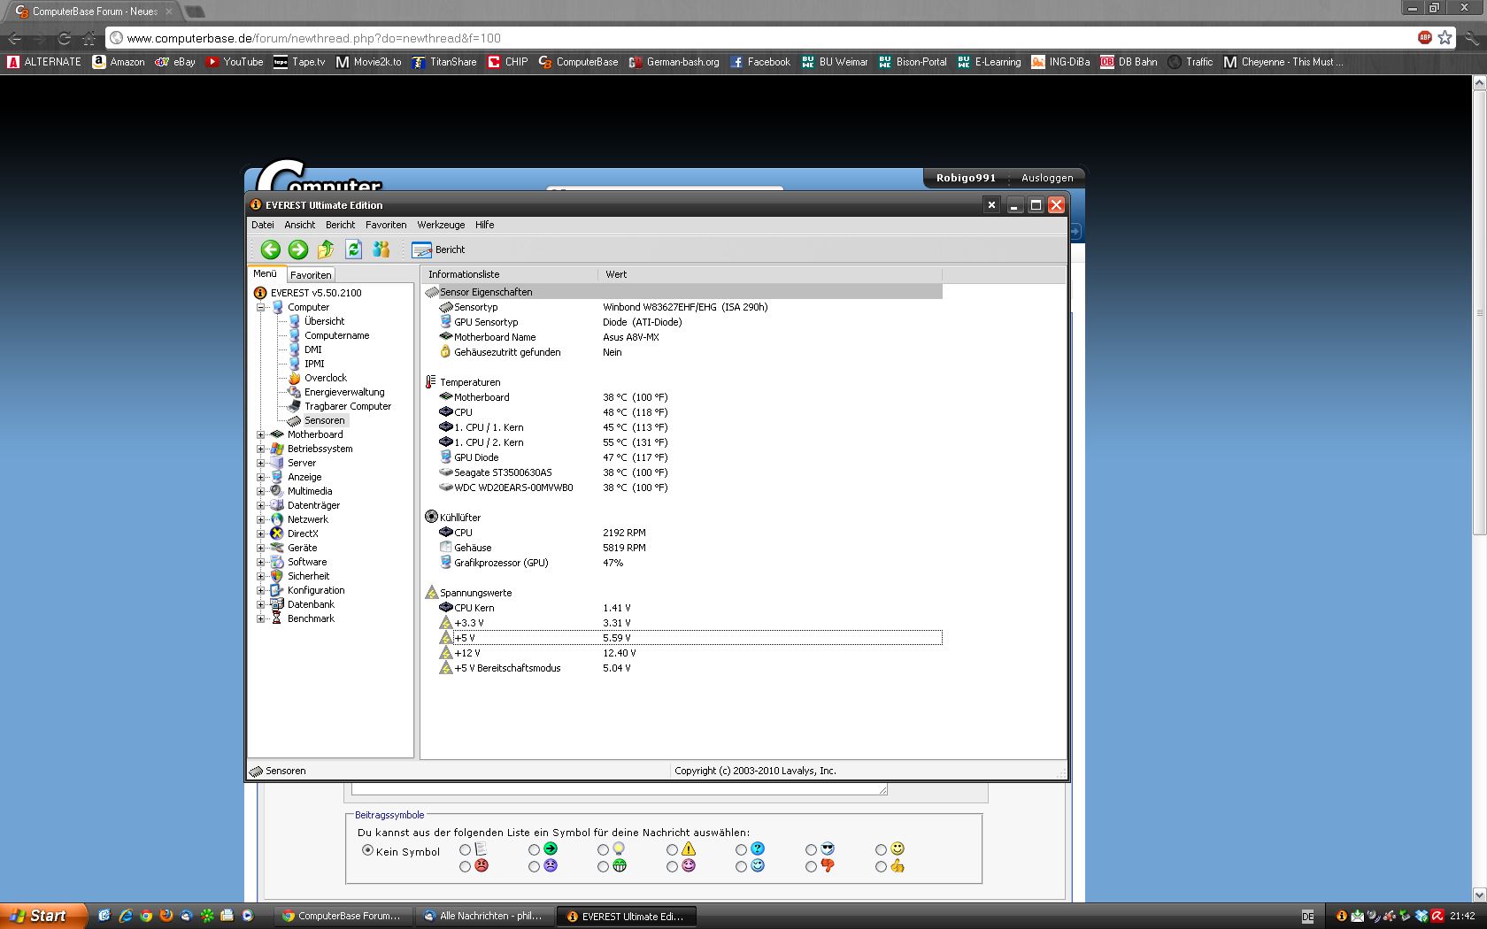Refresh the EVEREST sensor readings
Screen dimensions: 1487x929
coord(353,250)
